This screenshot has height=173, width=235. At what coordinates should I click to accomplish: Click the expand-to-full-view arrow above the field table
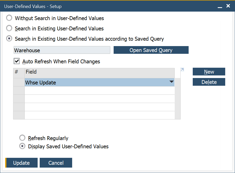182,69
